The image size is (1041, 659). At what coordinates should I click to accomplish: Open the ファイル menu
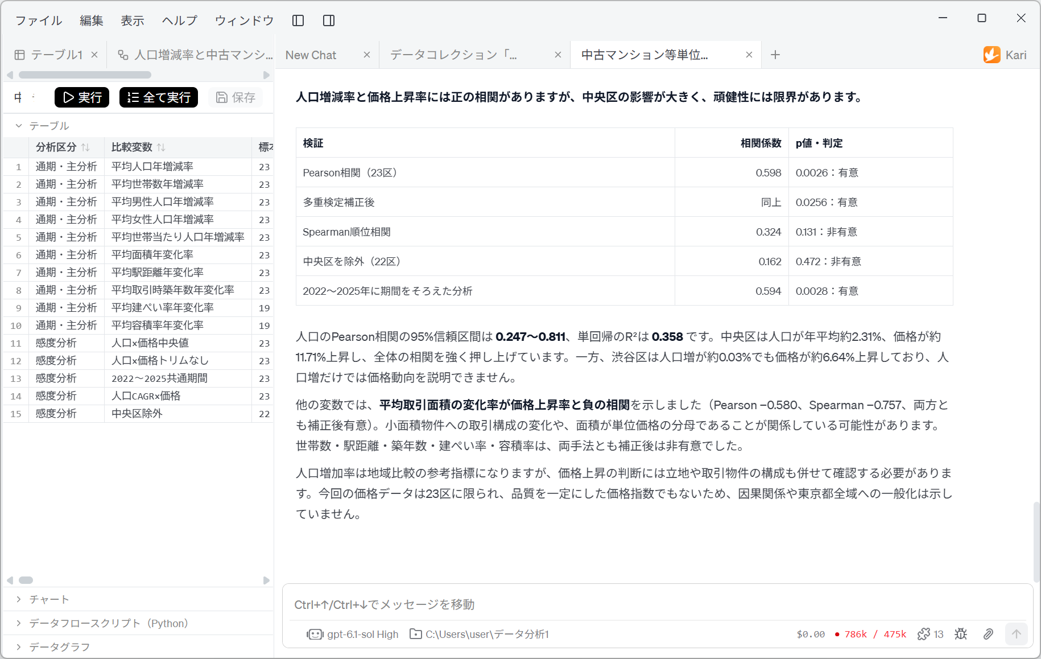click(x=39, y=20)
